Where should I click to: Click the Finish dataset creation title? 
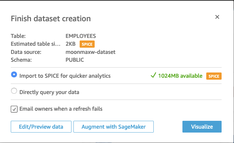pyautogui.click(x=51, y=19)
